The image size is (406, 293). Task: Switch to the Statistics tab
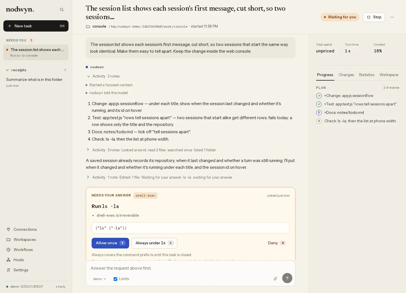click(x=367, y=75)
